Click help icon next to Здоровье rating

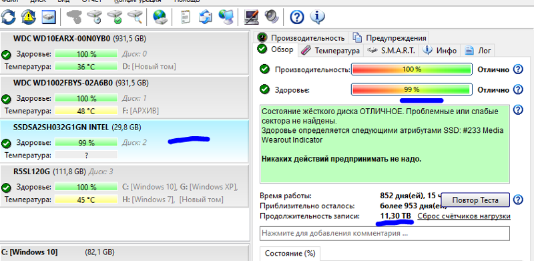pyautogui.click(x=518, y=90)
